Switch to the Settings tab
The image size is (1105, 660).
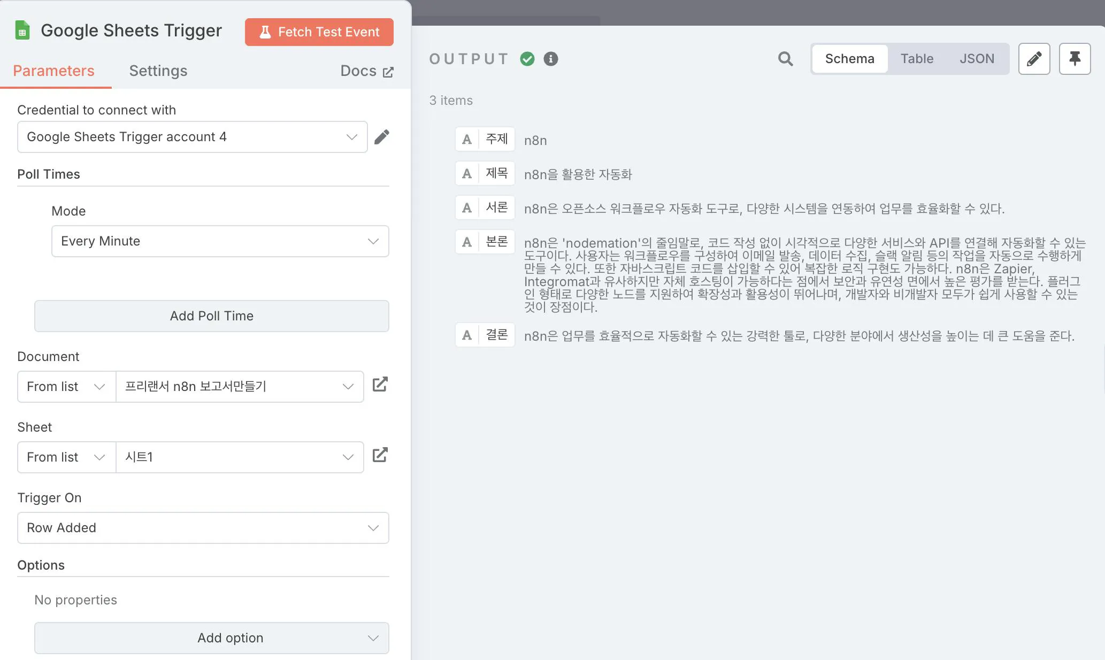(x=158, y=71)
